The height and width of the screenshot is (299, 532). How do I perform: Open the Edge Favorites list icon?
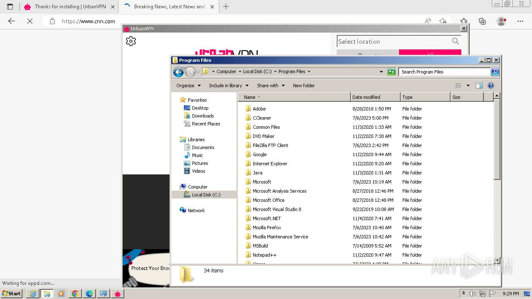click(x=464, y=21)
